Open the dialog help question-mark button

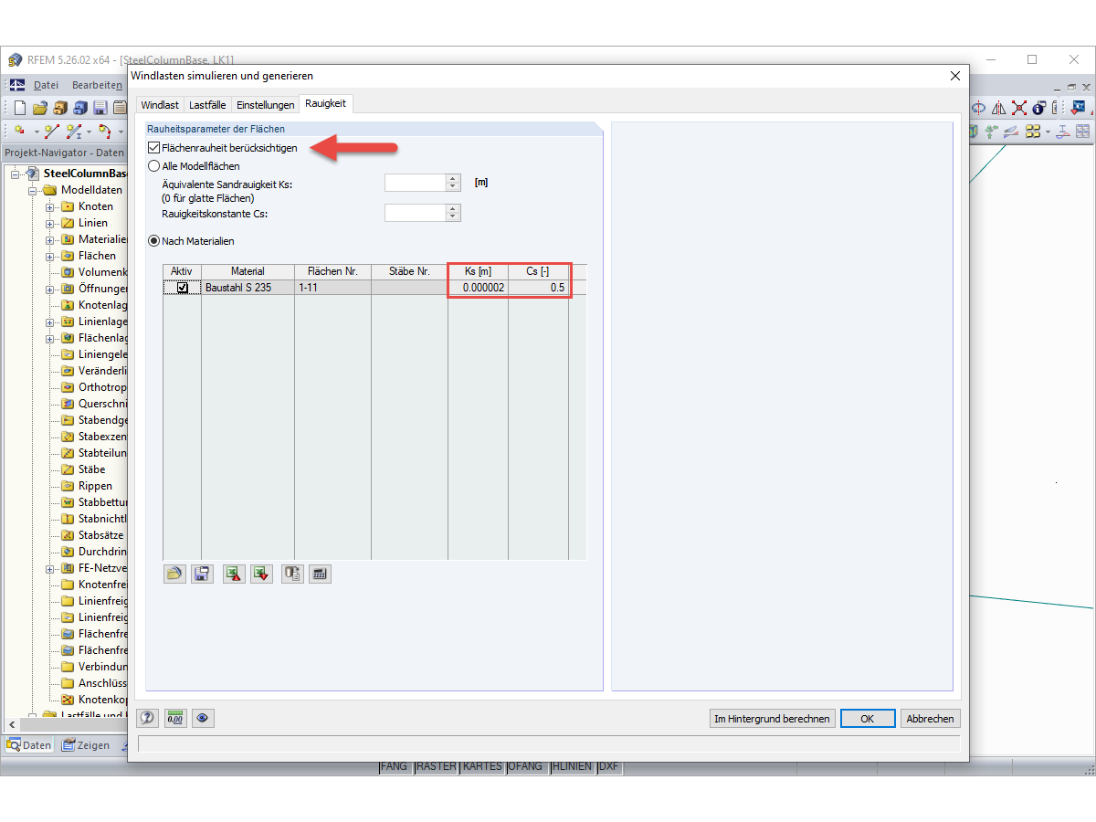[x=147, y=719]
